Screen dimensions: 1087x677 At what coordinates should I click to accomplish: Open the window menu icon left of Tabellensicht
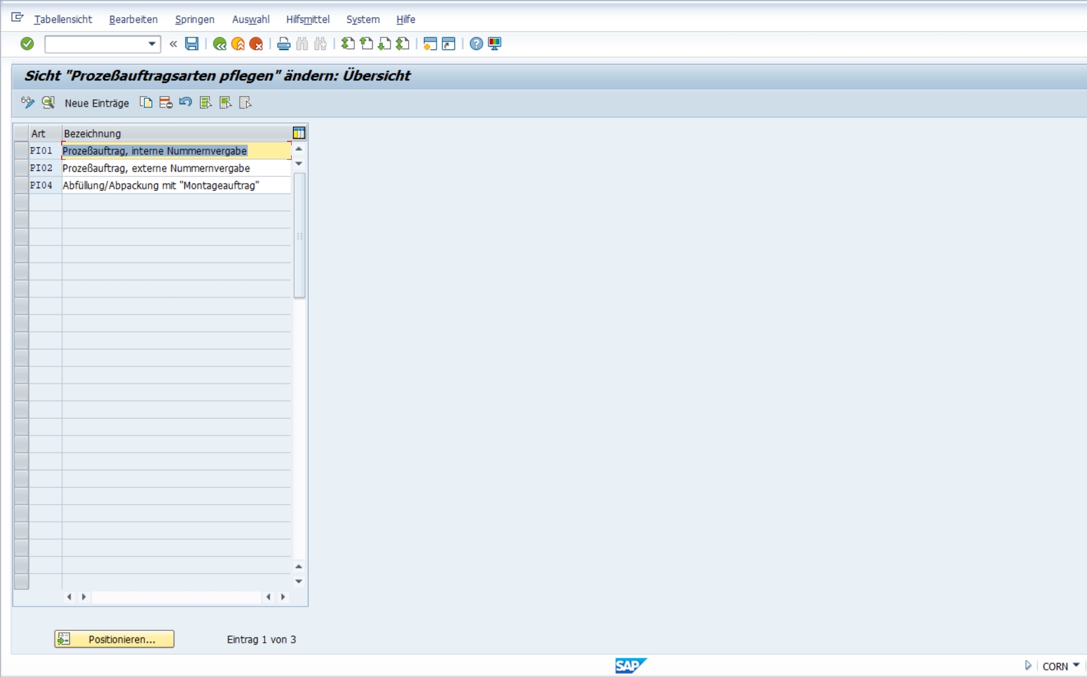(18, 18)
